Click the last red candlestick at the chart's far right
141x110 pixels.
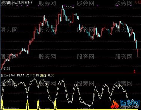(x=138, y=53)
